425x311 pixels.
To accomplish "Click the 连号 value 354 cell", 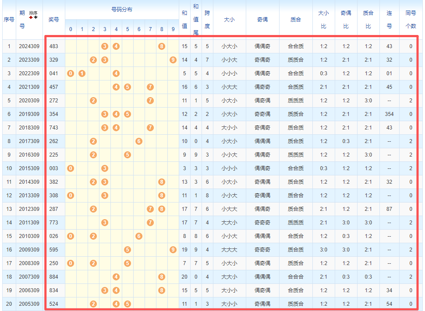I will point(389,114).
